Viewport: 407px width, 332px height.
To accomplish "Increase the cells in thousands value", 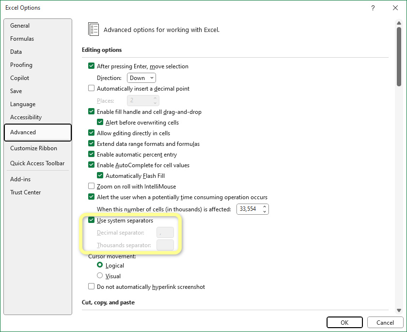I will [x=264, y=206].
